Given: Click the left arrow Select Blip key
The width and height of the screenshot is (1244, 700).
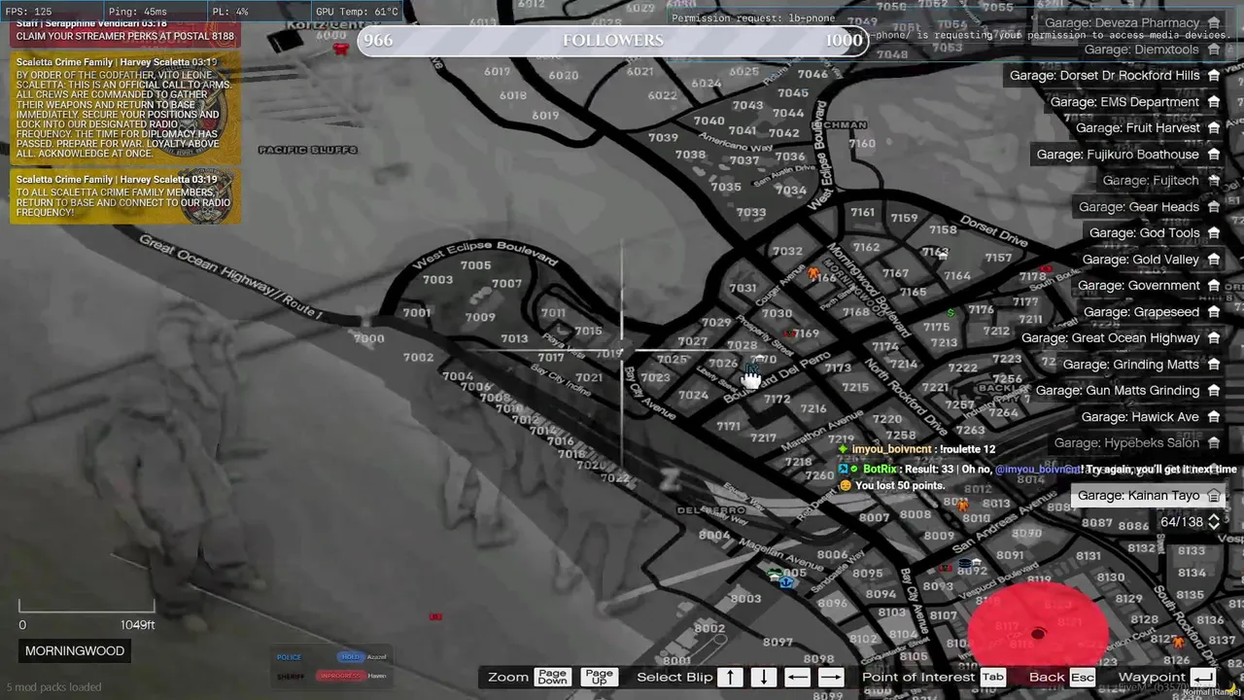Looking at the screenshot, I should click(x=797, y=677).
